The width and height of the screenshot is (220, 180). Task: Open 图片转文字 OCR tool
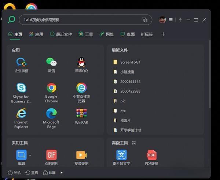point(121,155)
